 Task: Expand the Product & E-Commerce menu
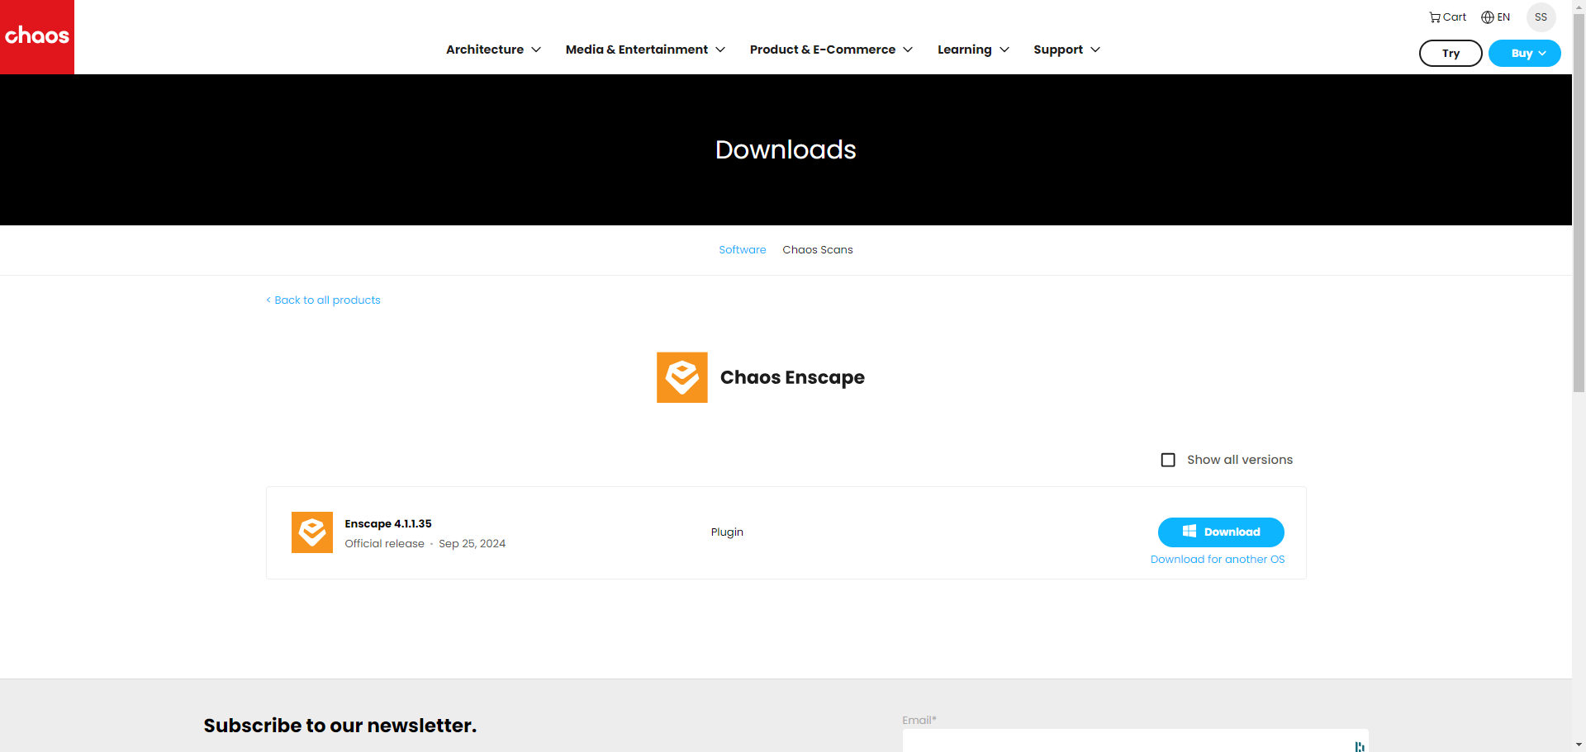click(x=831, y=50)
